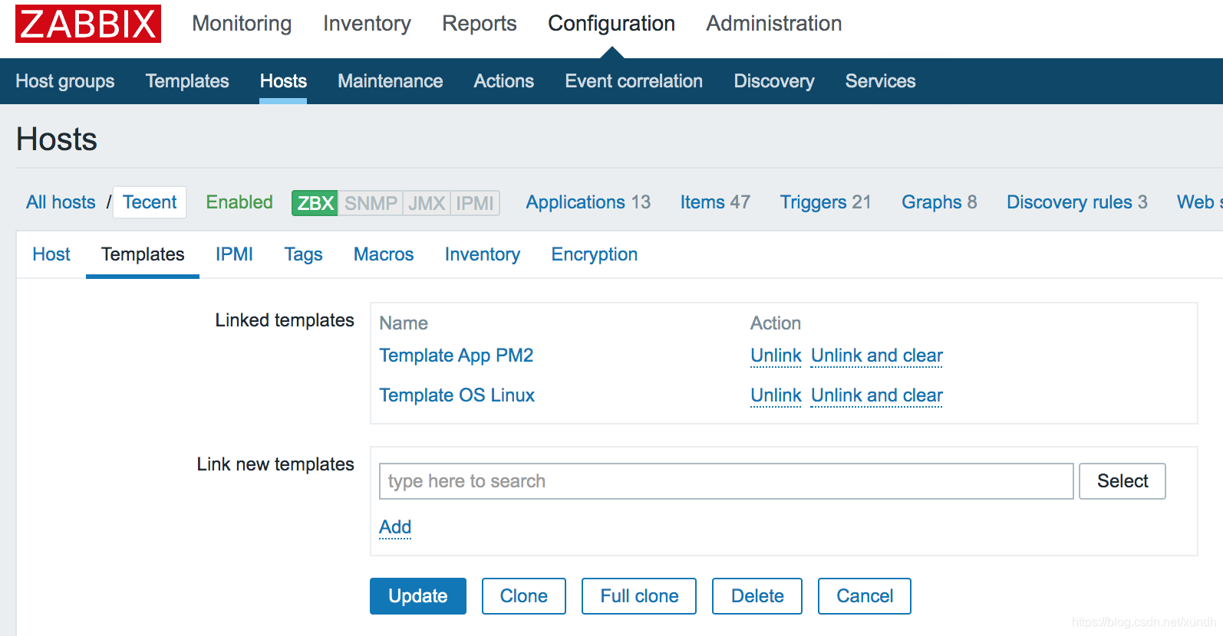Open Template OS Linux link
The image size is (1223, 636).
click(x=457, y=395)
